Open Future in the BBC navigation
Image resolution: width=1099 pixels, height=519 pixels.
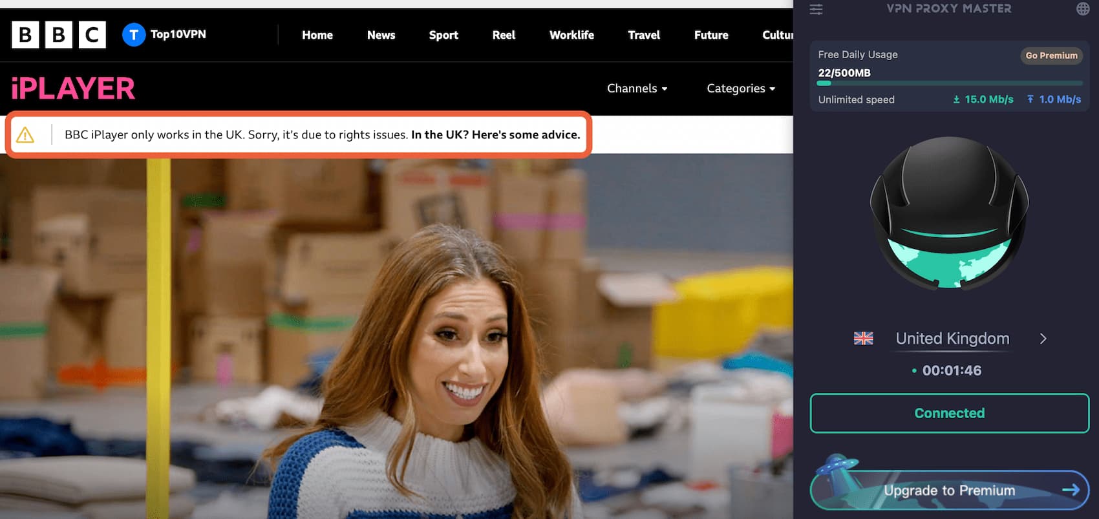point(711,35)
